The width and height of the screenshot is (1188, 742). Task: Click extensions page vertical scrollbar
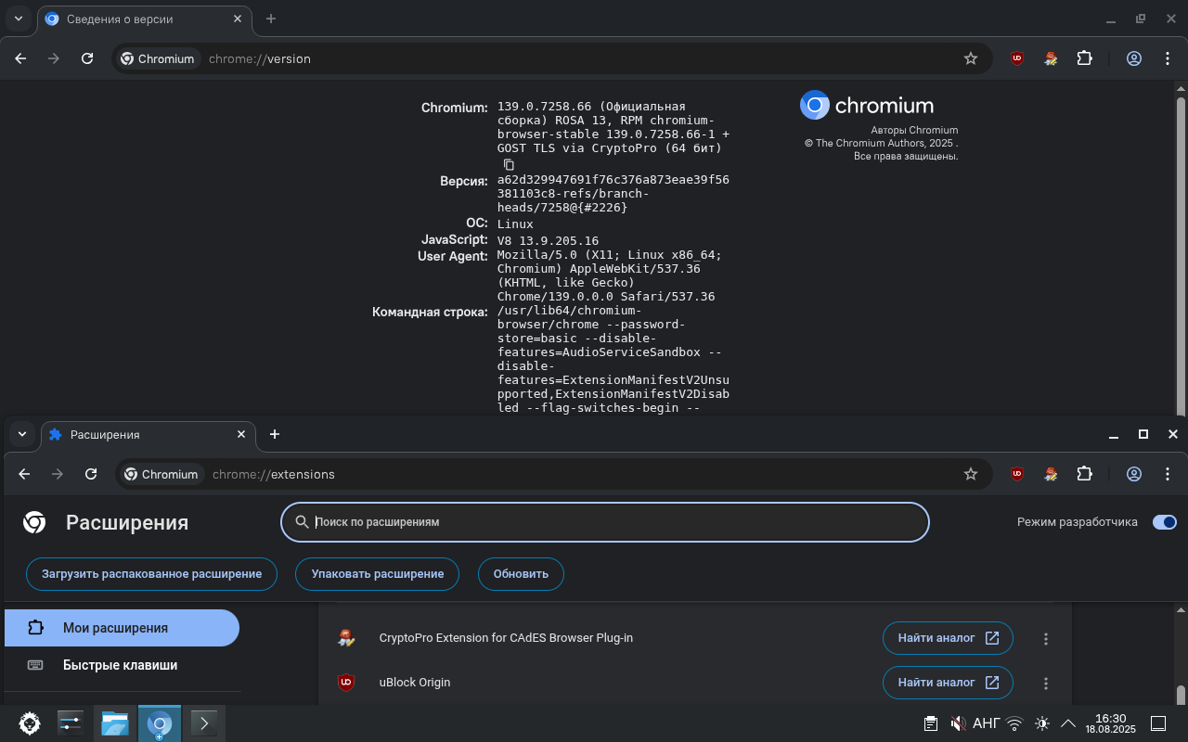pos(1182,696)
